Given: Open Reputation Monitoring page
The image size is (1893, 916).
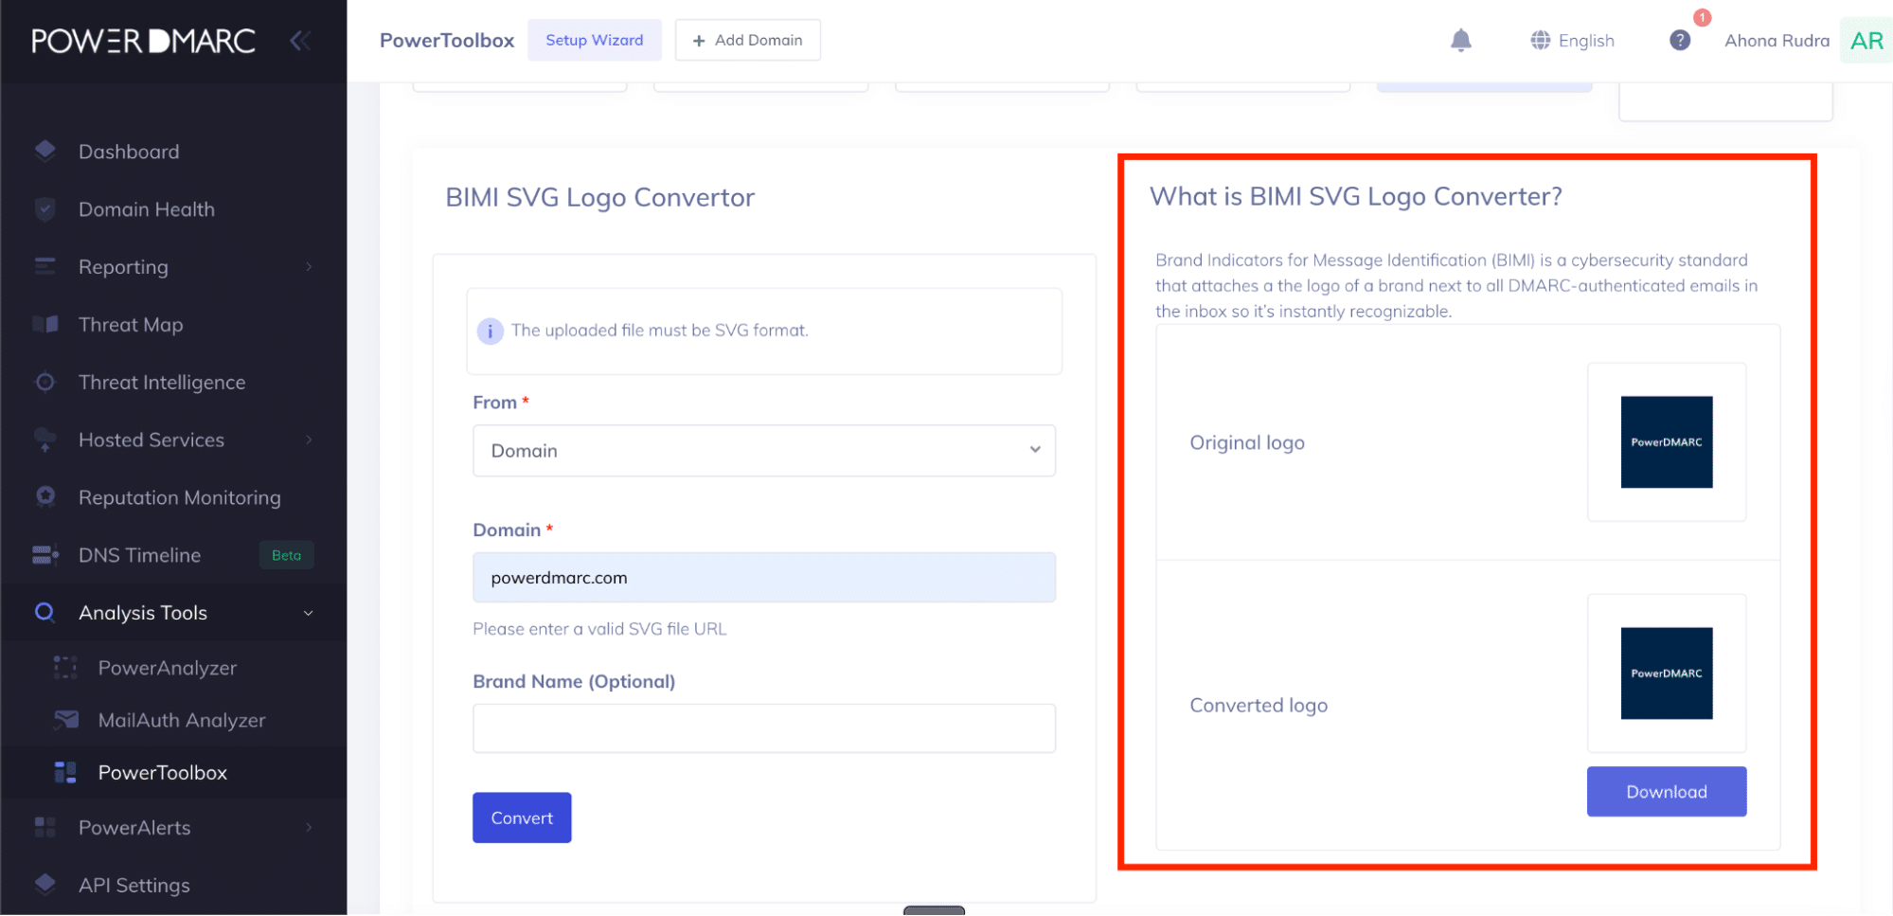Looking at the screenshot, I should [180, 497].
